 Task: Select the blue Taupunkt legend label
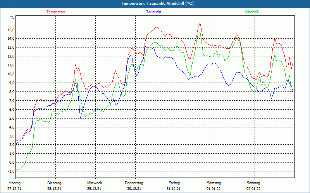(154, 12)
